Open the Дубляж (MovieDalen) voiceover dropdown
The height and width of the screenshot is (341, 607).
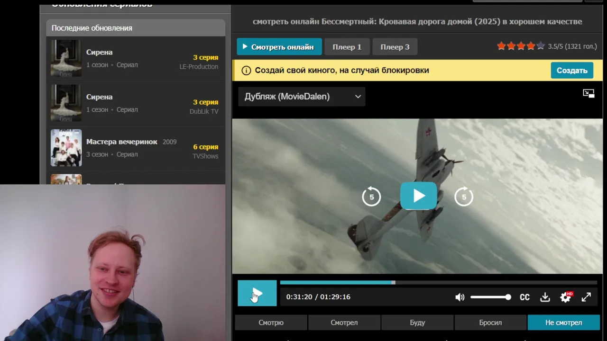click(302, 96)
